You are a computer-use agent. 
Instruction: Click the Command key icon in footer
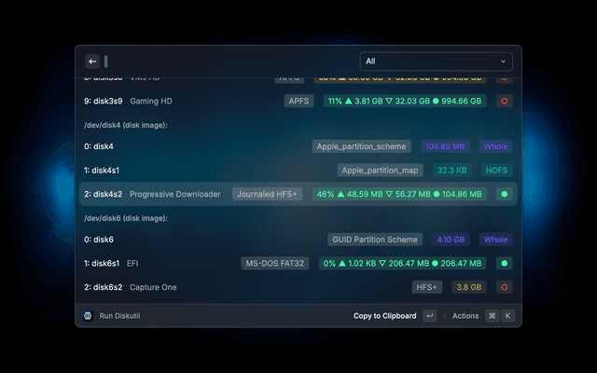click(492, 316)
